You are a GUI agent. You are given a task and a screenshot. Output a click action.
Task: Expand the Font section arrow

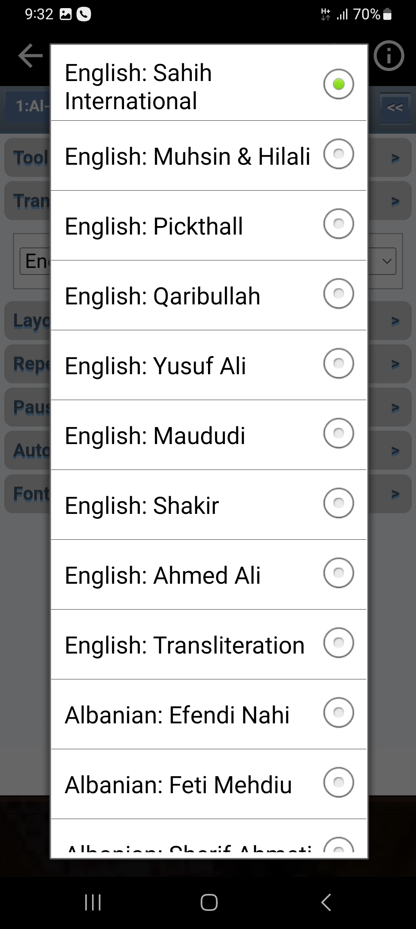[x=395, y=494]
